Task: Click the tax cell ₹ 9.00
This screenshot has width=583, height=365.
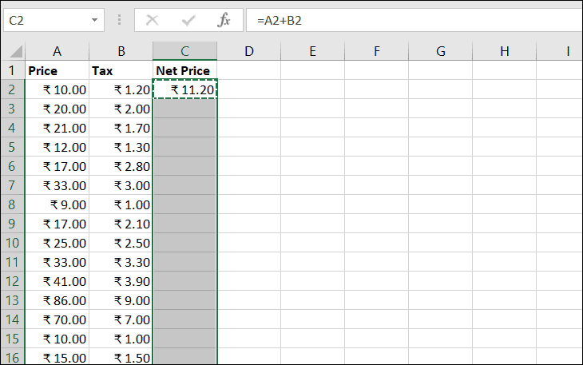Action: tap(121, 300)
